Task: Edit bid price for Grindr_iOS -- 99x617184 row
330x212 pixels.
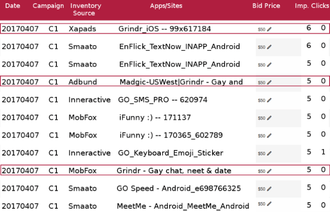Action: [x=269, y=29]
